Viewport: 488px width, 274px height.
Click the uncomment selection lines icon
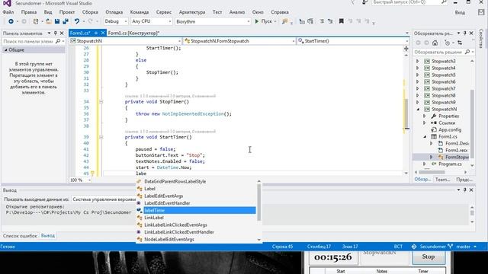[x=330, y=21]
